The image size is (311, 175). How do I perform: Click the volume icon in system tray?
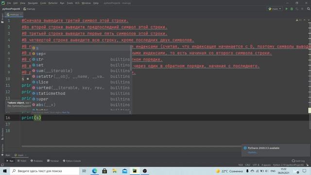266,171
